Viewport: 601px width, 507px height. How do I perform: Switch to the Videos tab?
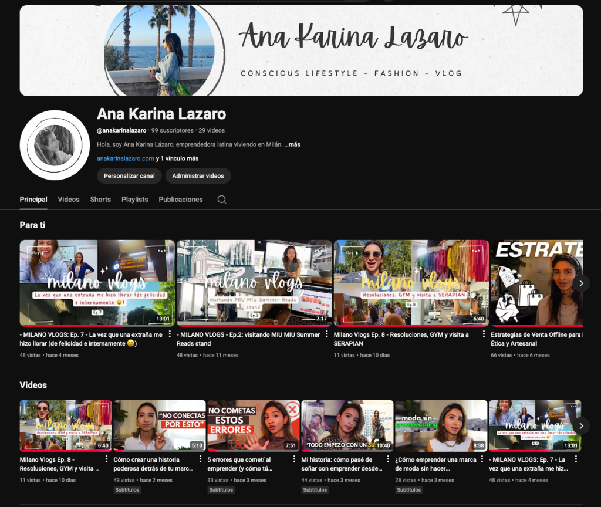(x=69, y=200)
